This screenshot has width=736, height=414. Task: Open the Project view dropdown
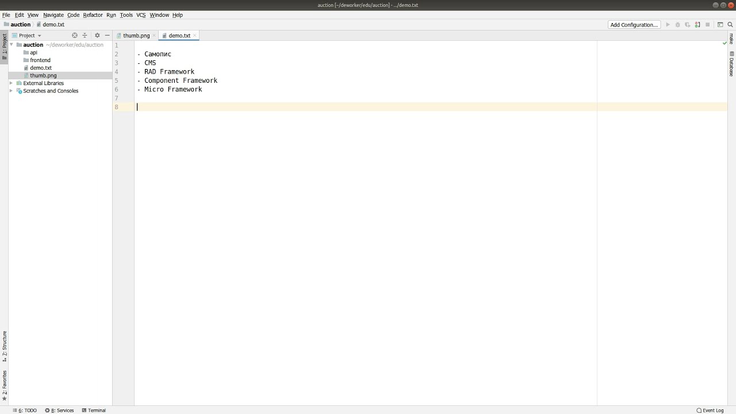27,36
